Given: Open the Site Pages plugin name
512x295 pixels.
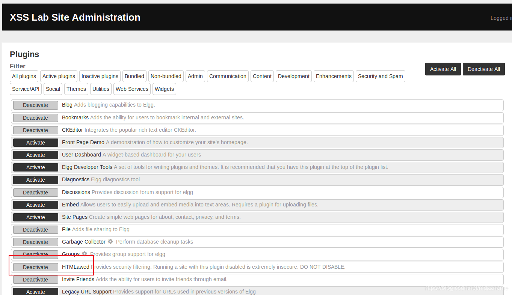Looking at the screenshot, I should pos(75,217).
